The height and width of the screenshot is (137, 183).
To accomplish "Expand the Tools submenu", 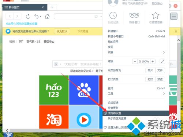I will click(x=136, y=94).
